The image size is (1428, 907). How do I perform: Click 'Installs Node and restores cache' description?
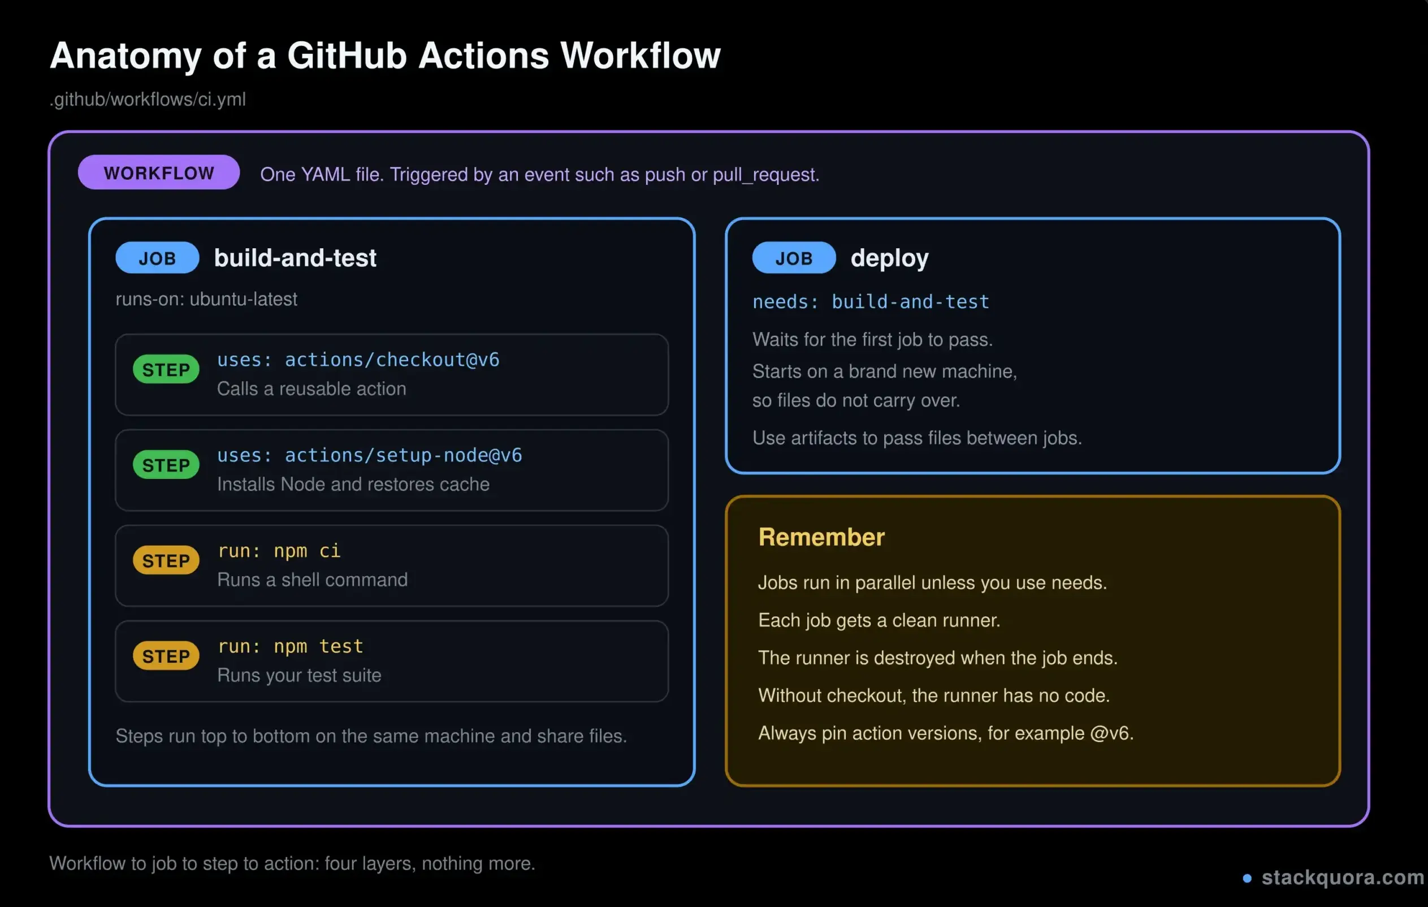tap(353, 484)
